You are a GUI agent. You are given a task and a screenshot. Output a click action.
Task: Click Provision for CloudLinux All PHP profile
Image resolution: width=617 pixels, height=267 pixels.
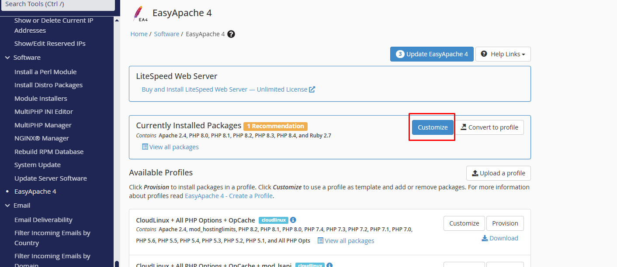pyautogui.click(x=505, y=223)
